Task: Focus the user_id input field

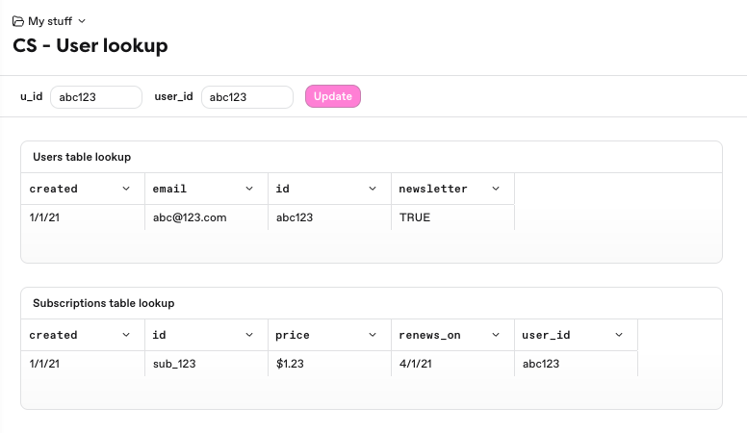Action: 247,97
